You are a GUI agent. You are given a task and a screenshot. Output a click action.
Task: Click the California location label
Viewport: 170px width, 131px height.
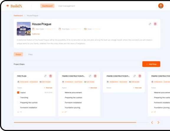click(x=36, y=34)
